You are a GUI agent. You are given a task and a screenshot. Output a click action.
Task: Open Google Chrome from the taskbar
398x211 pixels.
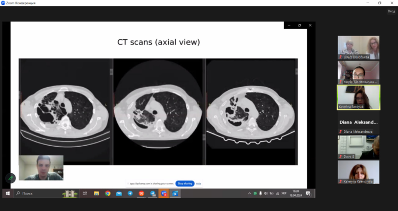coord(108,193)
